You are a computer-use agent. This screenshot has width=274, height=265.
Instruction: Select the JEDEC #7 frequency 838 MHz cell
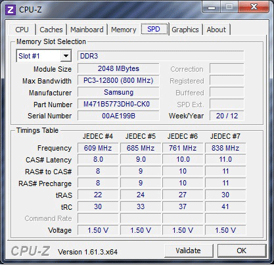point(225,148)
